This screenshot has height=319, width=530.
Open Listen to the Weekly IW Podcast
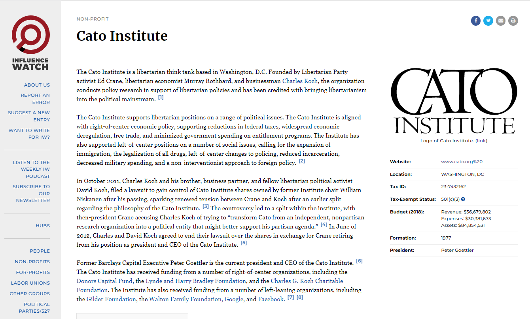coord(31,169)
